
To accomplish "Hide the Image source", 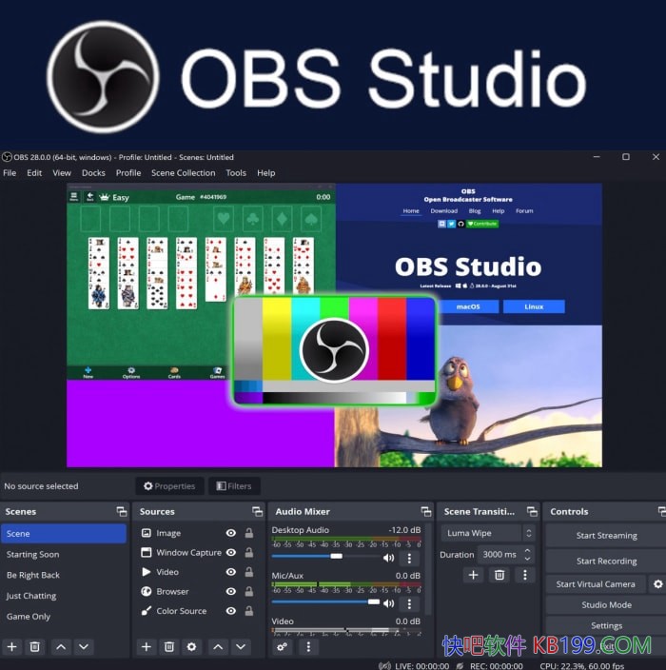I will pyautogui.click(x=230, y=533).
